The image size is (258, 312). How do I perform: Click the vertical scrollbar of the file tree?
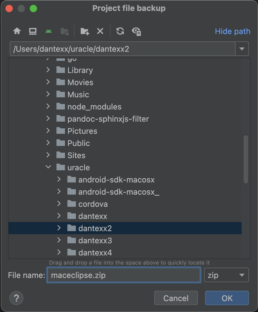tap(246, 160)
